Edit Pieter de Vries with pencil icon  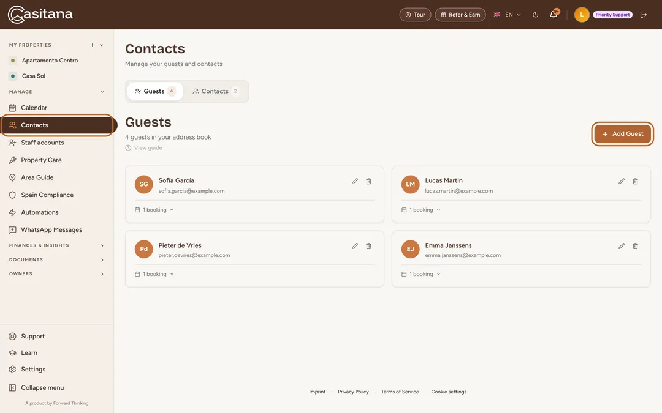(355, 246)
